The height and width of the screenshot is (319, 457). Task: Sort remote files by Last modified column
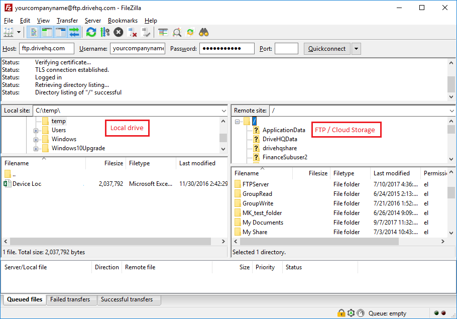pyautogui.click(x=392, y=173)
